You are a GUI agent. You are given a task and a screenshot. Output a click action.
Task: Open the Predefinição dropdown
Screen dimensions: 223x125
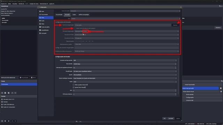point(125,71)
